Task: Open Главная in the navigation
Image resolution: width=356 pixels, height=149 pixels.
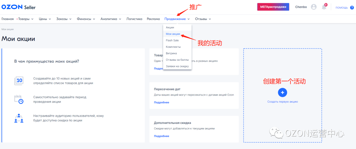Action: (x=8, y=19)
